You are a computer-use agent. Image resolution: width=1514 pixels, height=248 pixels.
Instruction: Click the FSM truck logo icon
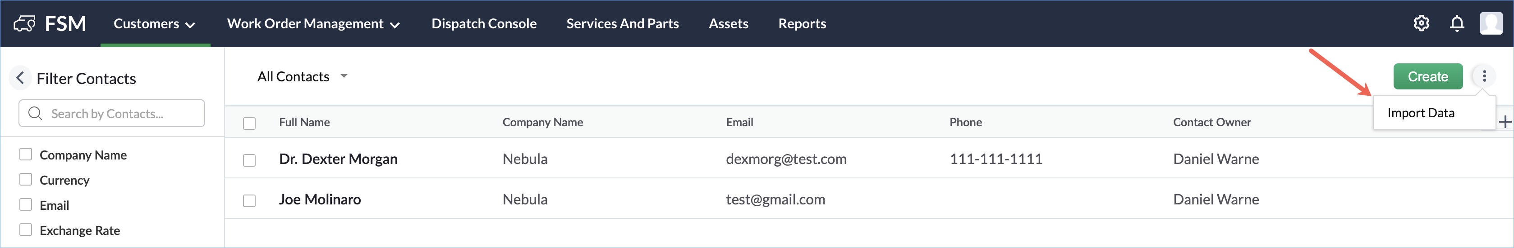tap(24, 23)
